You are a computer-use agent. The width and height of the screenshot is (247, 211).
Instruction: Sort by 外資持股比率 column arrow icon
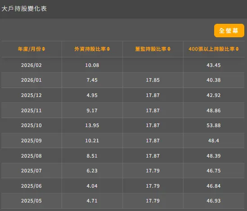[x=108, y=49]
